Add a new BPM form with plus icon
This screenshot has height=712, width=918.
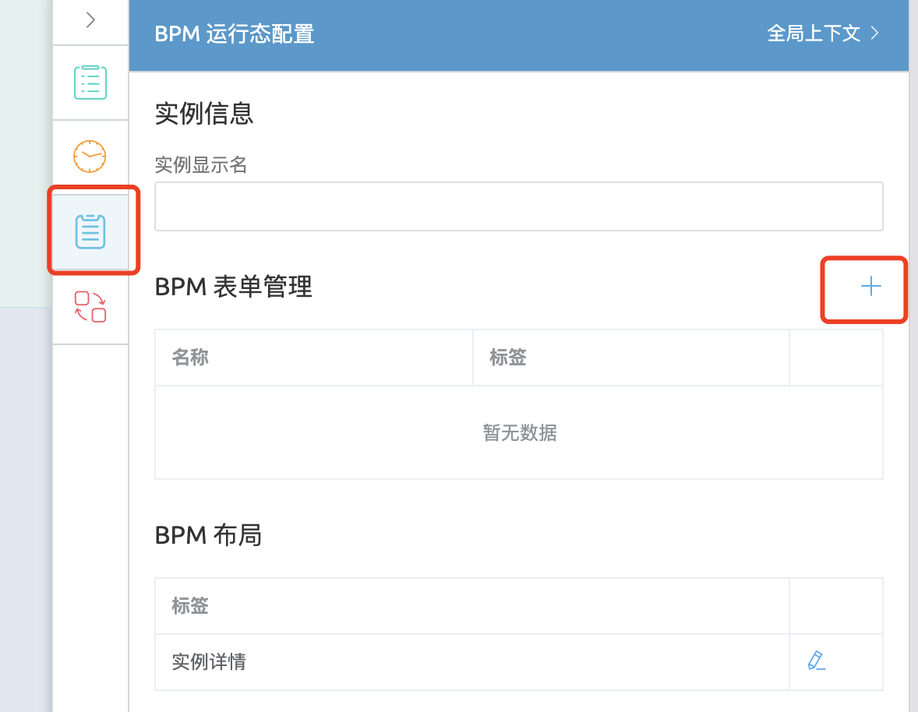(870, 287)
